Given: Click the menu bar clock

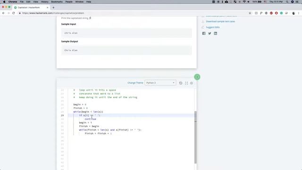Looking at the screenshot, I should pos(276,2).
